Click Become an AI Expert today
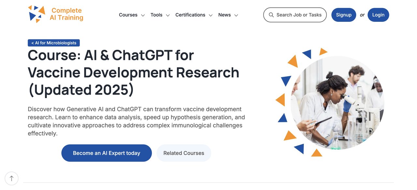This screenshot has width=417, height=190. coord(107,153)
